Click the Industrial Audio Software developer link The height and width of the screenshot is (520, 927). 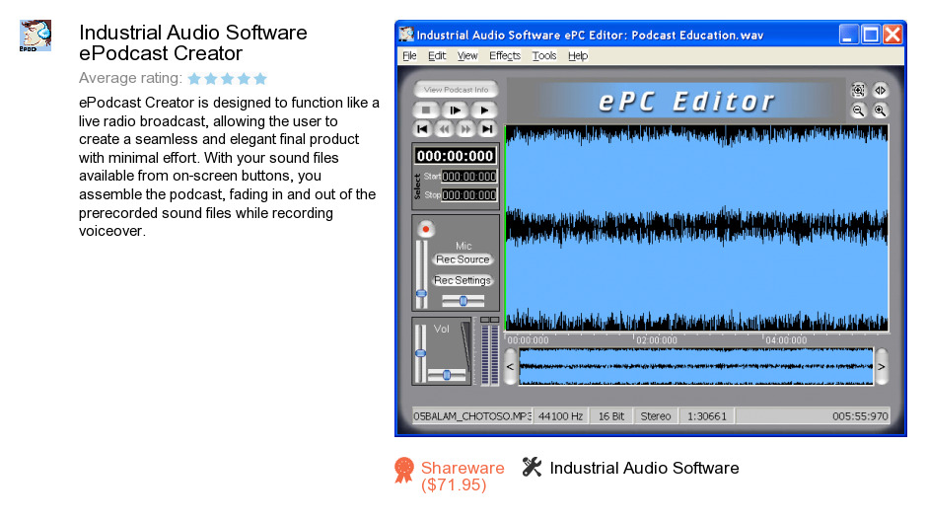click(x=644, y=468)
